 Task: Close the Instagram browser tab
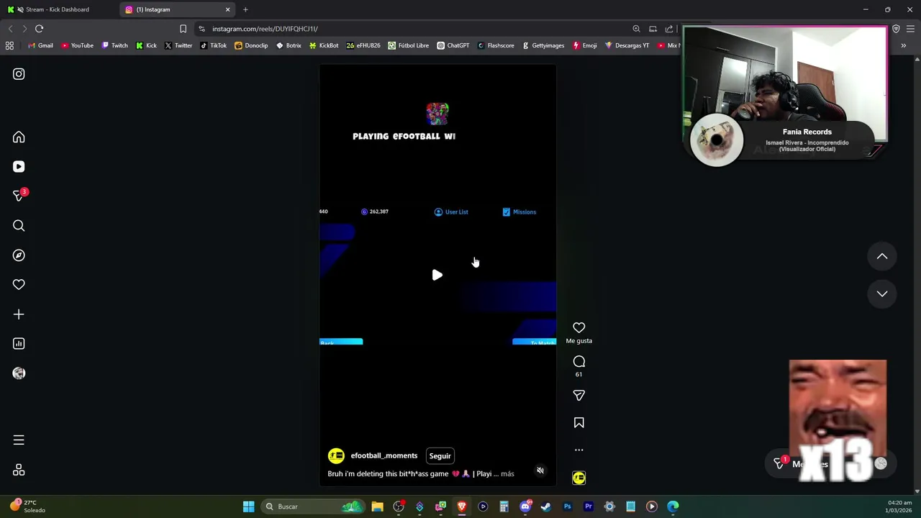point(228,9)
